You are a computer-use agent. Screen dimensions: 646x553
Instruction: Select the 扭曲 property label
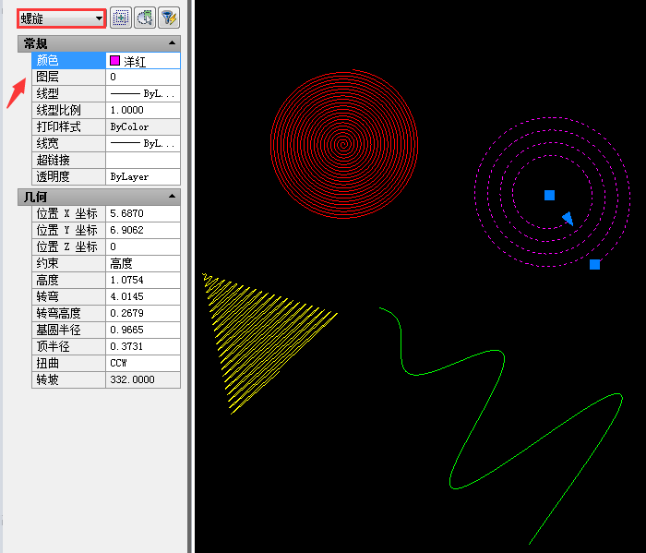[x=68, y=363]
